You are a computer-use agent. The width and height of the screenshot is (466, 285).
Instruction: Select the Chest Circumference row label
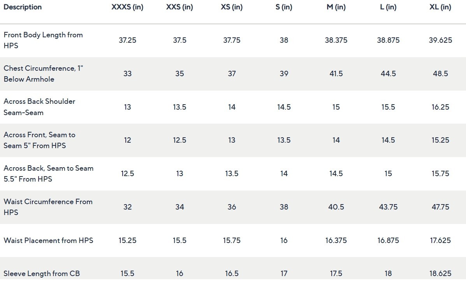43,73
